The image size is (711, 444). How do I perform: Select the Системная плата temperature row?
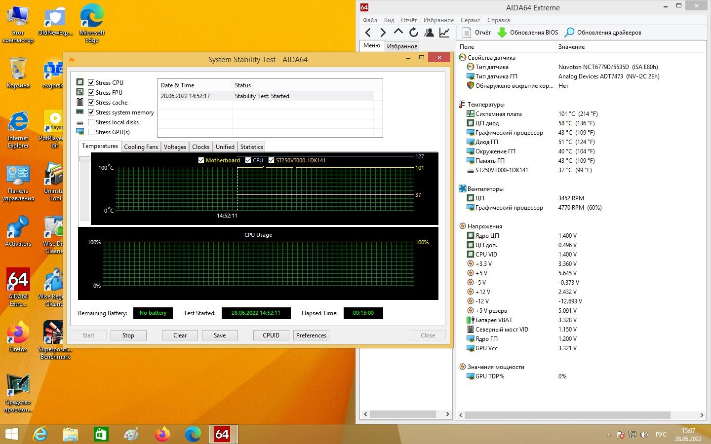pos(581,114)
